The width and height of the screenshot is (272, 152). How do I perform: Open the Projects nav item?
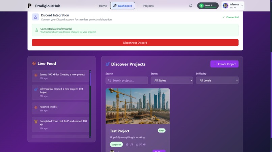148,6
